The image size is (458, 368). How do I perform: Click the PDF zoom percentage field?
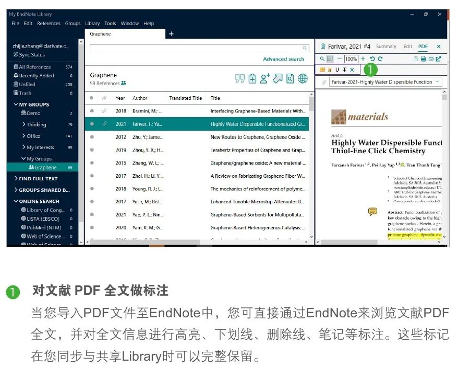pos(351,59)
